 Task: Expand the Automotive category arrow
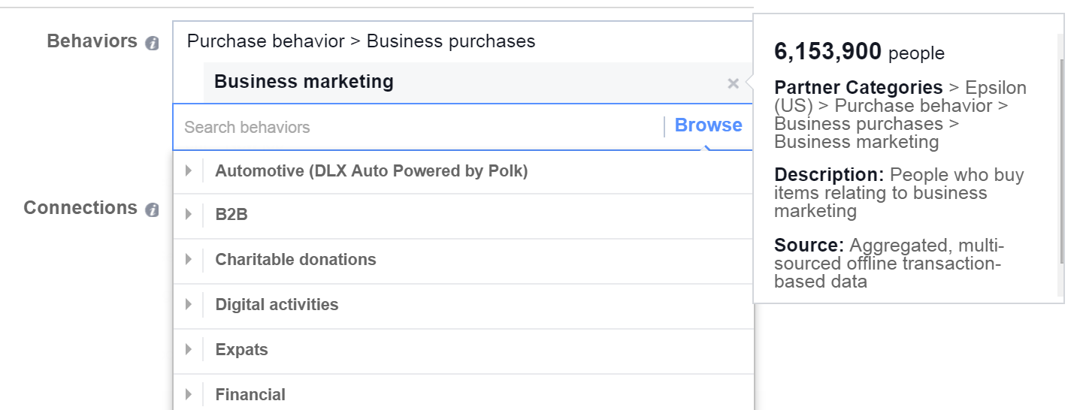click(x=189, y=171)
